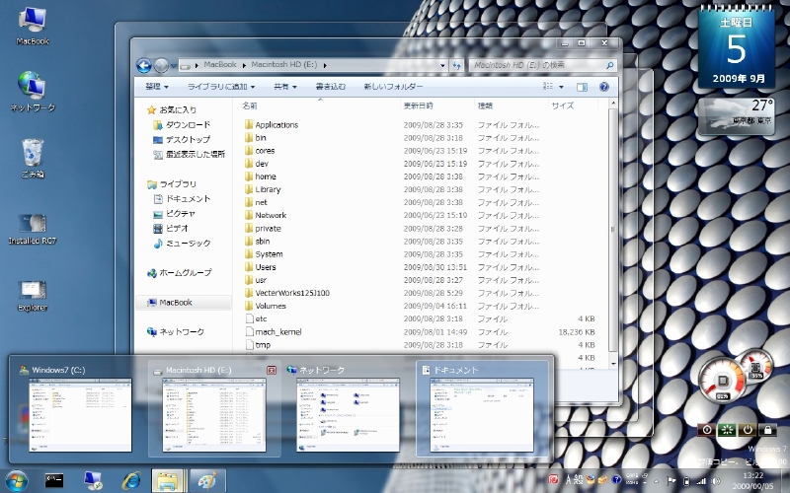
Task: Open the Windows Start orb
Action: [16, 481]
